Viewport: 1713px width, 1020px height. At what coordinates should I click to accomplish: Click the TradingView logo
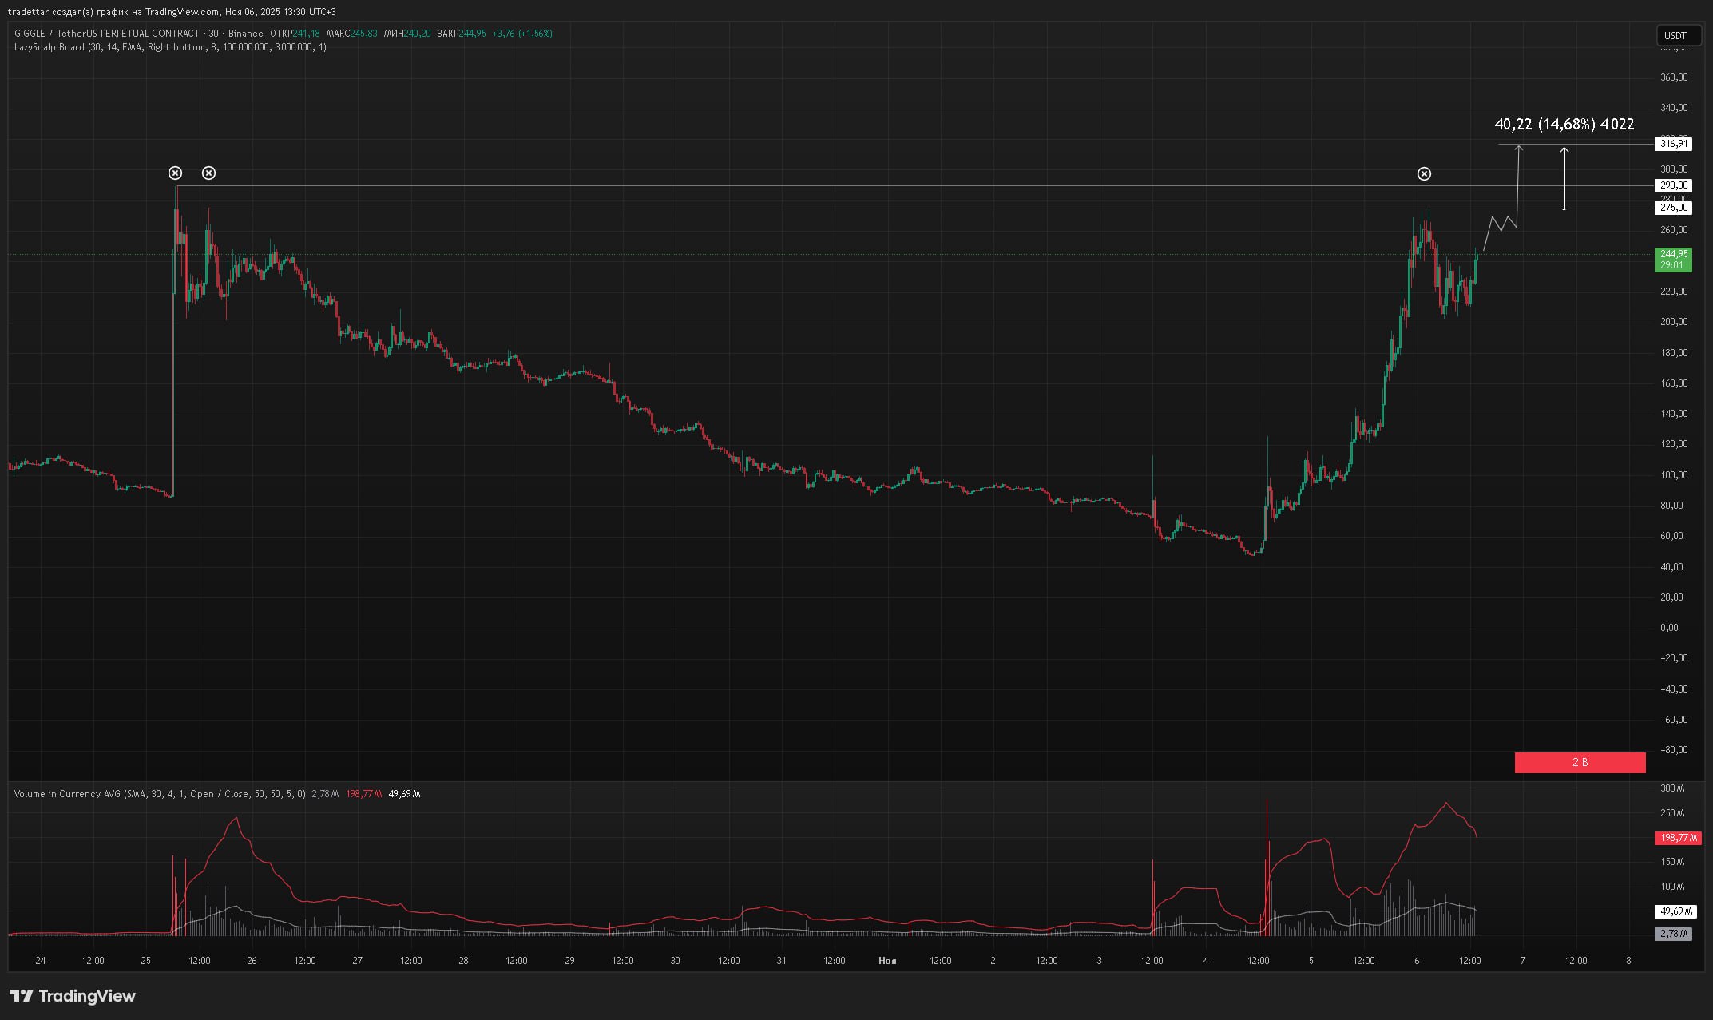[73, 996]
